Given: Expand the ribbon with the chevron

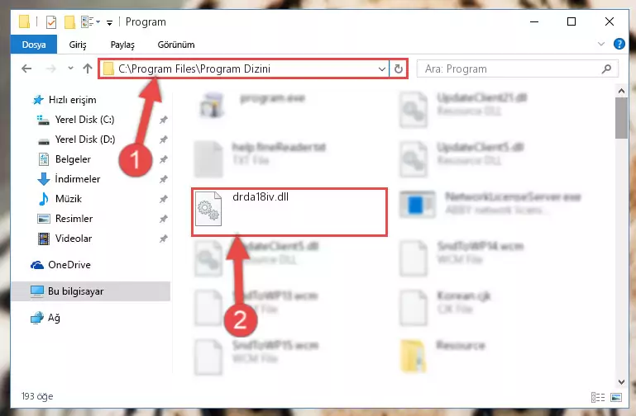Looking at the screenshot, I should pyautogui.click(x=601, y=44).
